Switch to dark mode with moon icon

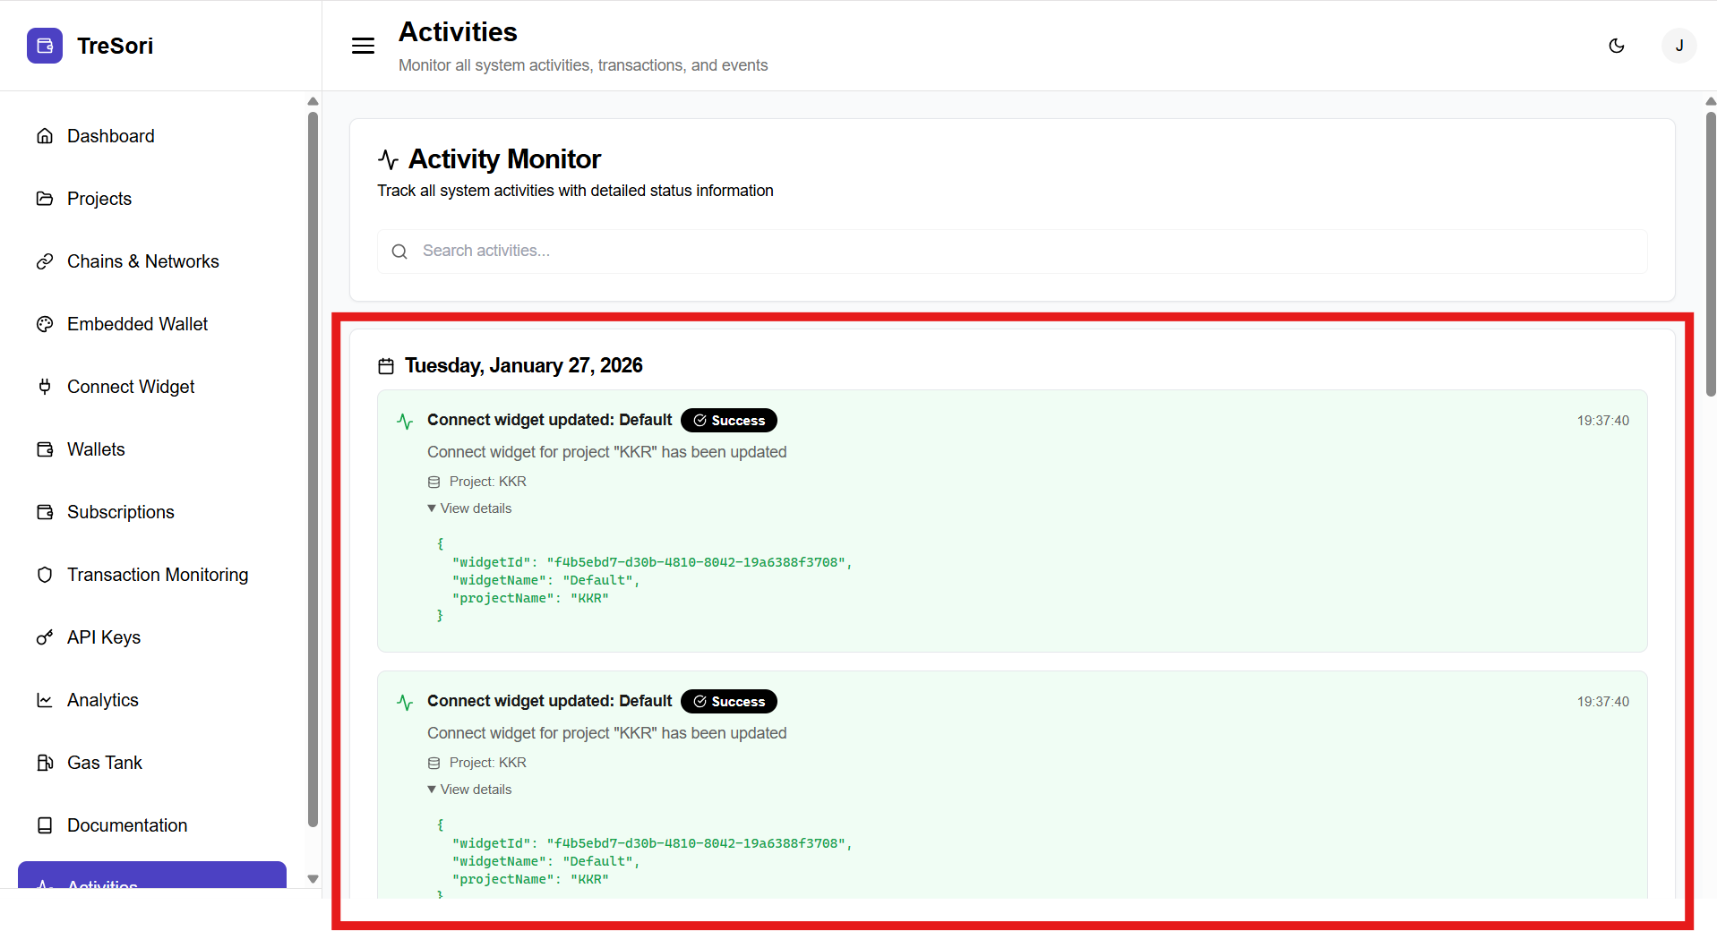click(x=1617, y=46)
